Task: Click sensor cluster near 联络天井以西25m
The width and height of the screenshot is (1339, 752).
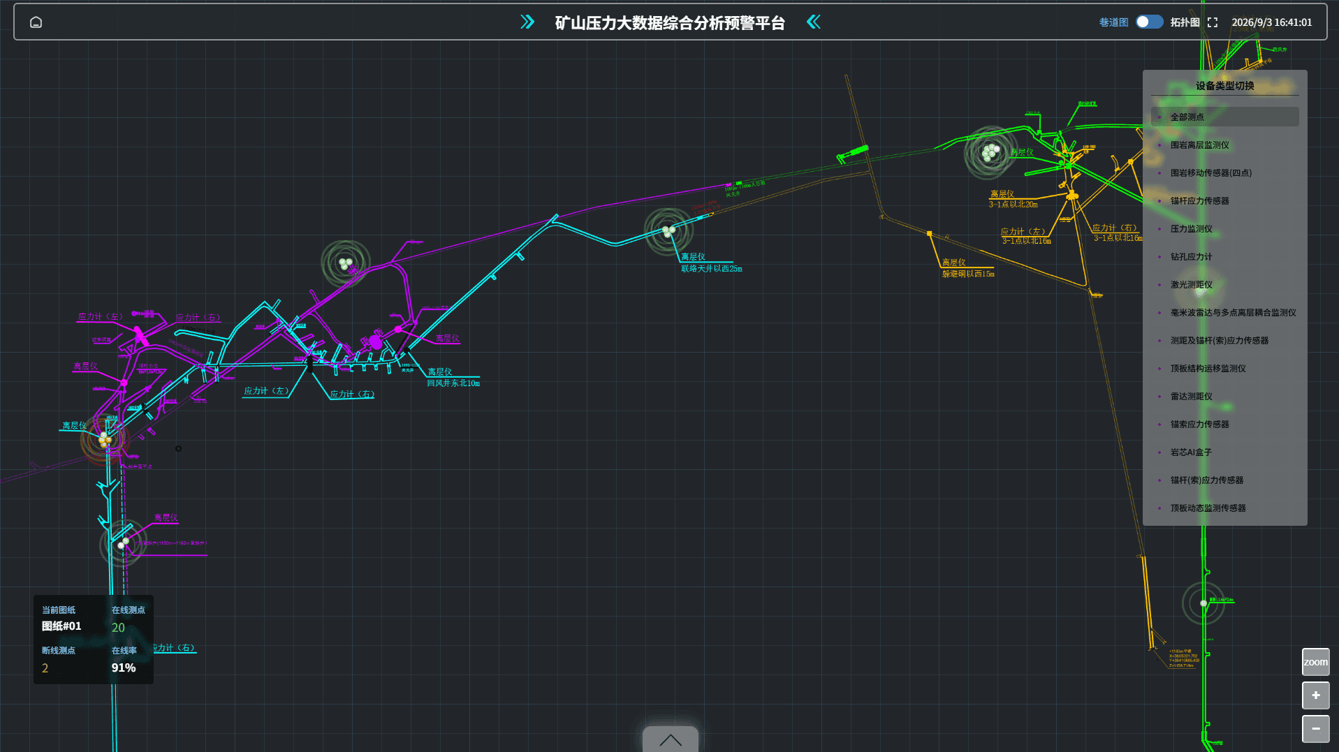Action: point(668,230)
